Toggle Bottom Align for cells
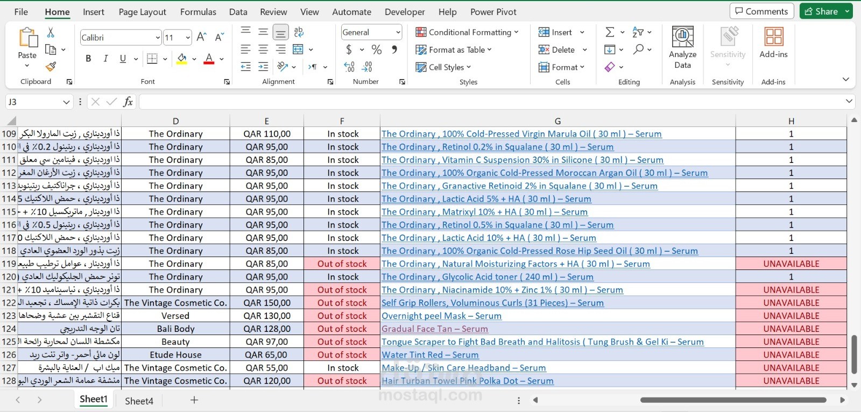The width and height of the screenshot is (861, 412). (280, 32)
